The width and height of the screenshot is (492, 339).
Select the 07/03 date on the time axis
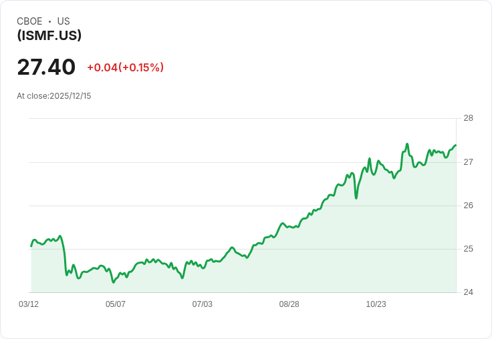[x=203, y=304]
